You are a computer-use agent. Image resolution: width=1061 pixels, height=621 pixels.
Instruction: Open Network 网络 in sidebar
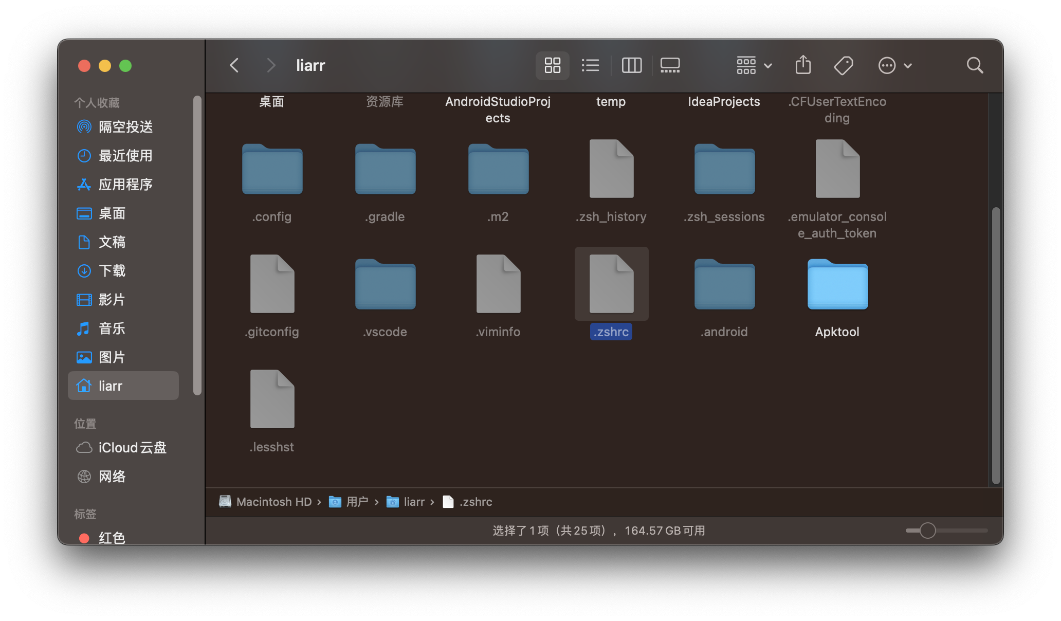[123, 476]
